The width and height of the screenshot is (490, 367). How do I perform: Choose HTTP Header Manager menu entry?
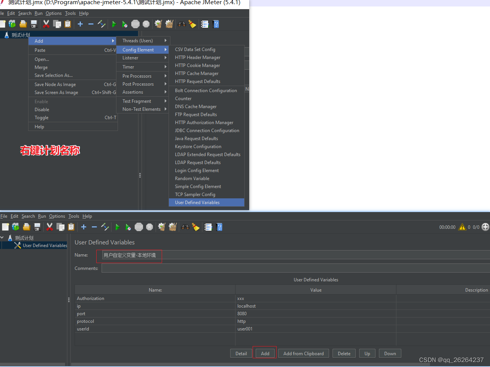[207, 57]
